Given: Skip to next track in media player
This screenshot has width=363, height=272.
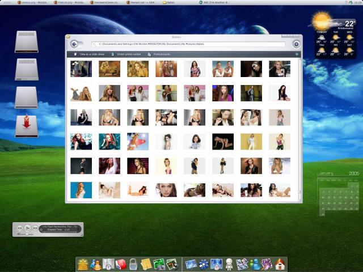Looking at the screenshot, I should click(x=35, y=228).
